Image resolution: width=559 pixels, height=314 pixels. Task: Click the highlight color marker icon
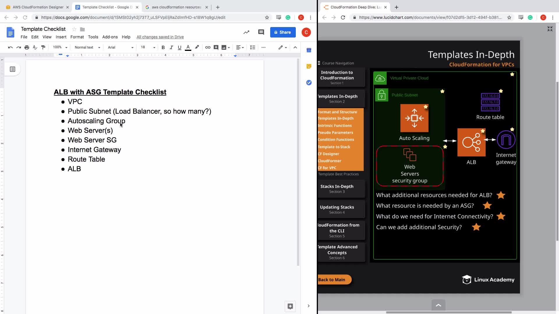click(197, 47)
